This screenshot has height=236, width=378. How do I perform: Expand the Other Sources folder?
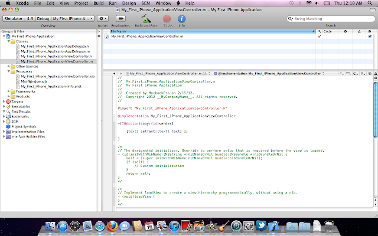coord(8,66)
